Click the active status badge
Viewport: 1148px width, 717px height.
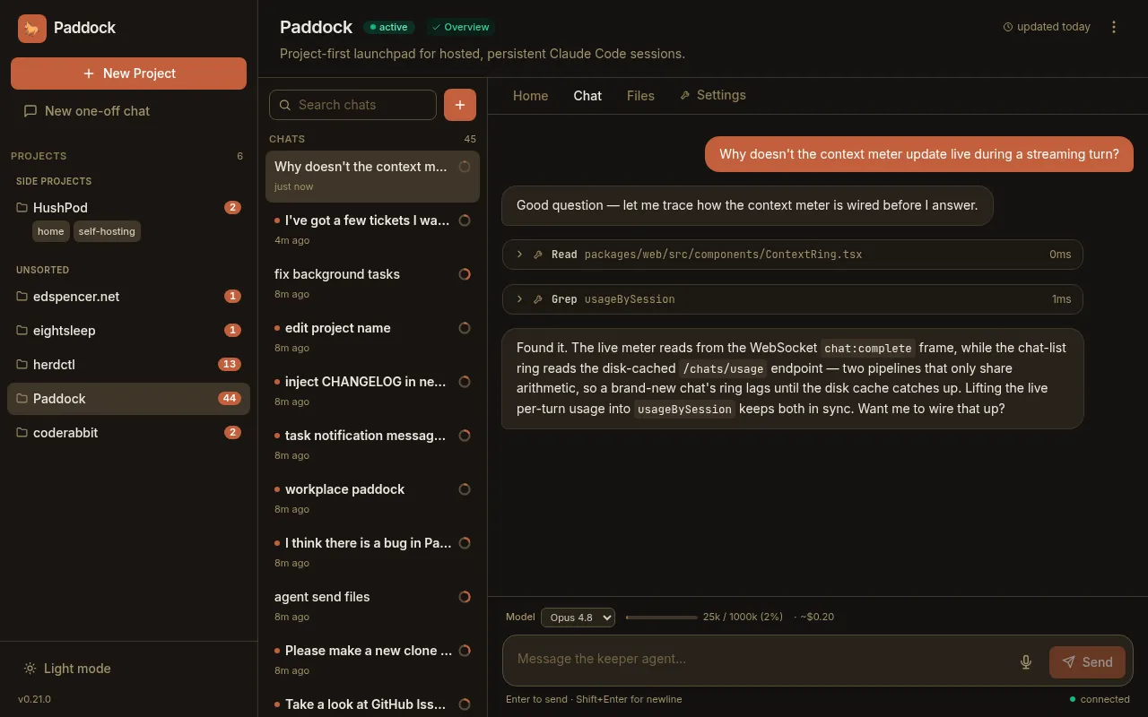pos(388,27)
